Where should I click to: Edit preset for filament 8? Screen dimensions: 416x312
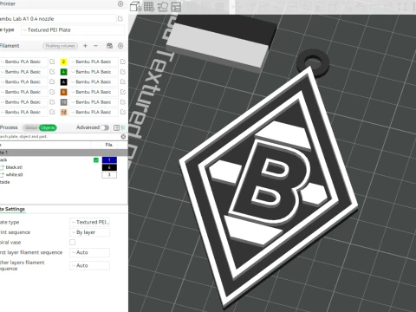(x=123, y=92)
